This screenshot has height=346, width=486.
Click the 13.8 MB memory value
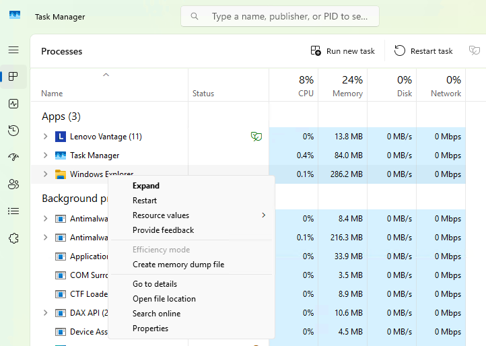tap(349, 137)
